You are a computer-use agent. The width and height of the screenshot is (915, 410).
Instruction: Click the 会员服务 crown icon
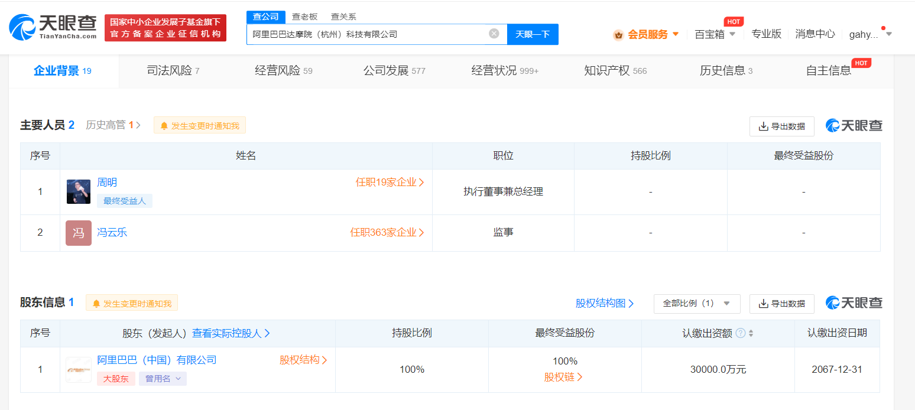point(618,35)
